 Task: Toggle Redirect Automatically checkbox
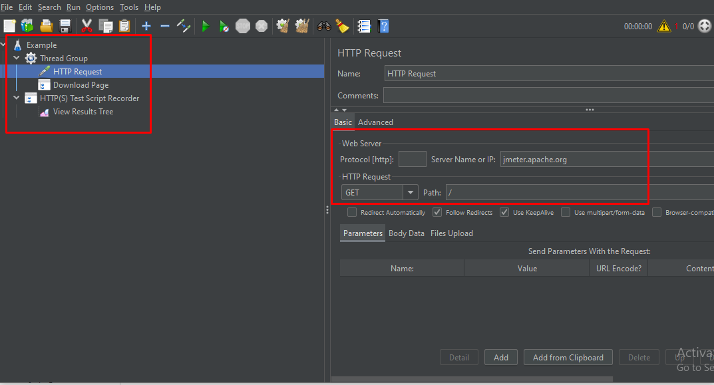coord(351,213)
